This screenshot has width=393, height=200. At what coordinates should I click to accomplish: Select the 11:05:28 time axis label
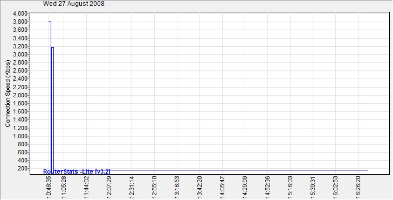point(64,187)
